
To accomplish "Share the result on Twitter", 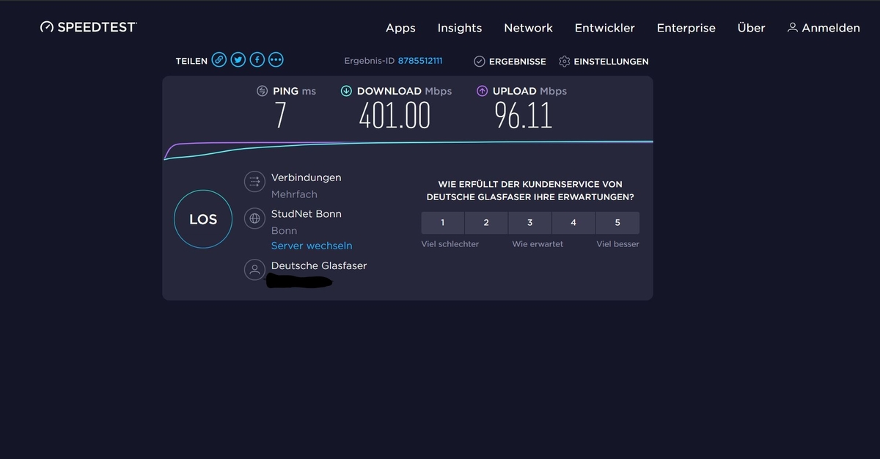I will pyautogui.click(x=238, y=60).
